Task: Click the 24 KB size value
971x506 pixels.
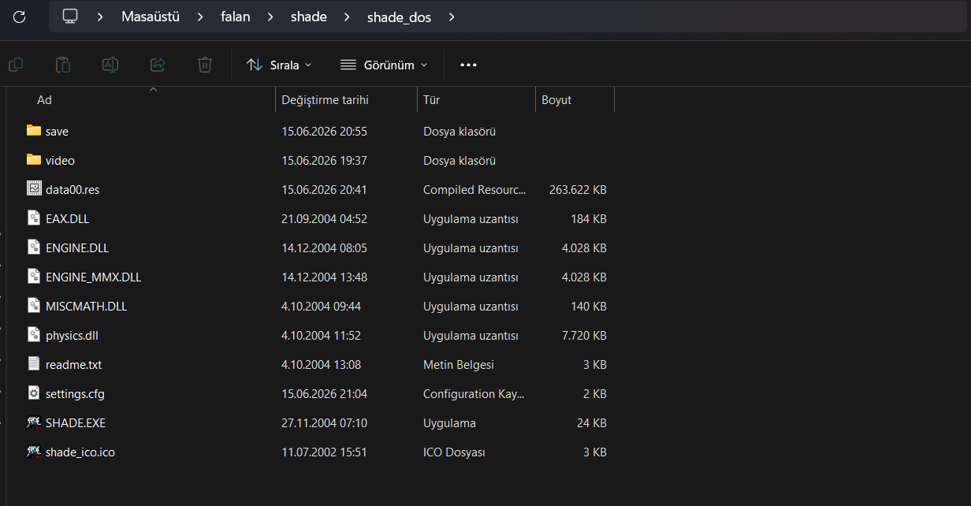Action: click(x=592, y=423)
